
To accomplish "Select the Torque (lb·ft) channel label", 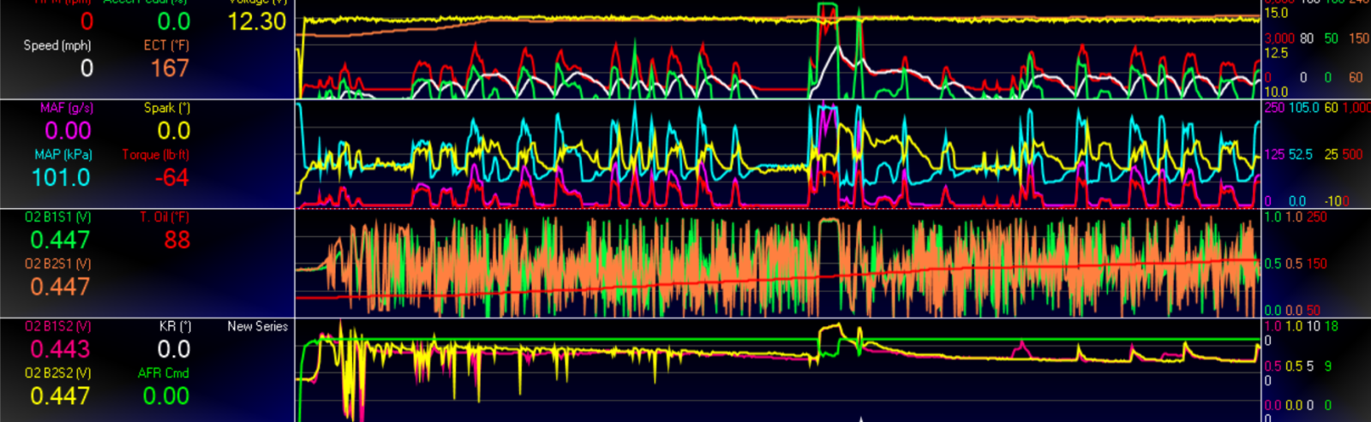I will pyautogui.click(x=156, y=155).
